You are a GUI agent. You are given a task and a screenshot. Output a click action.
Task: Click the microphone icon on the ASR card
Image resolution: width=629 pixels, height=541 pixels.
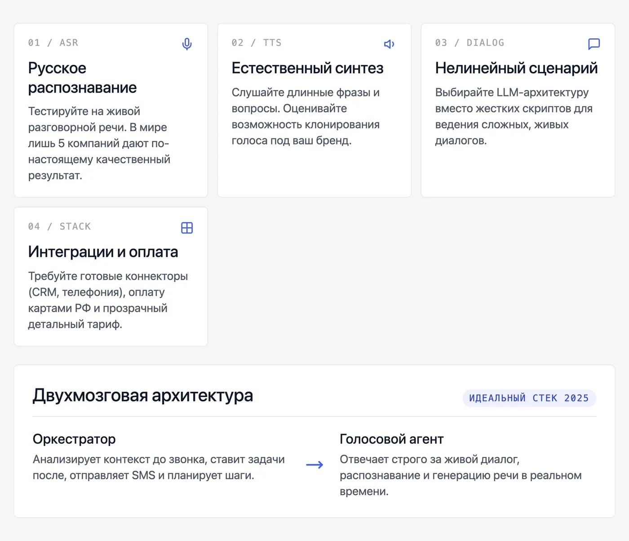187,44
